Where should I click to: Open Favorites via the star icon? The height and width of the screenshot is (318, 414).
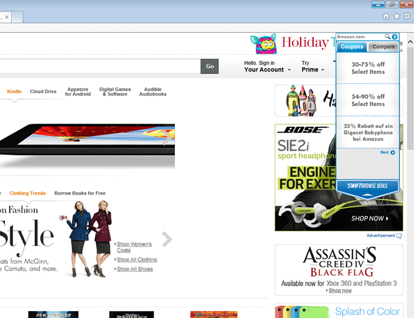[396, 17]
